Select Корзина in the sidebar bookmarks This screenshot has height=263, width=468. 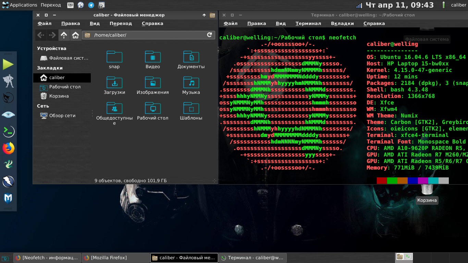(59, 96)
